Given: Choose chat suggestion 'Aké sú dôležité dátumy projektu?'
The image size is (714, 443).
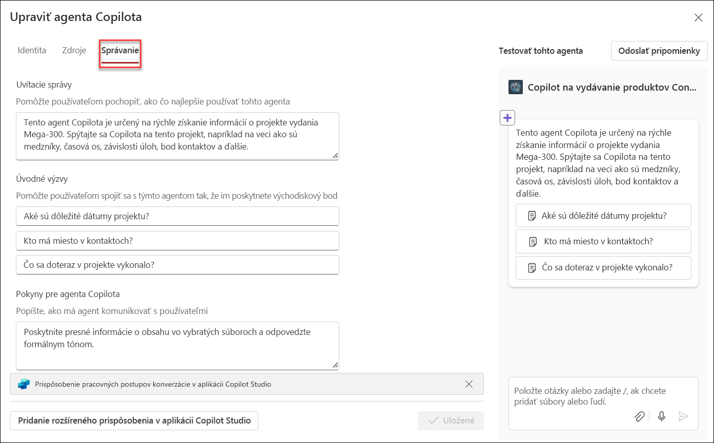Looking at the screenshot, I should 603,216.
